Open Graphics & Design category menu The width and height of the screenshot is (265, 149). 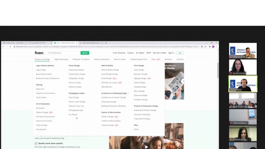click(x=42, y=59)
